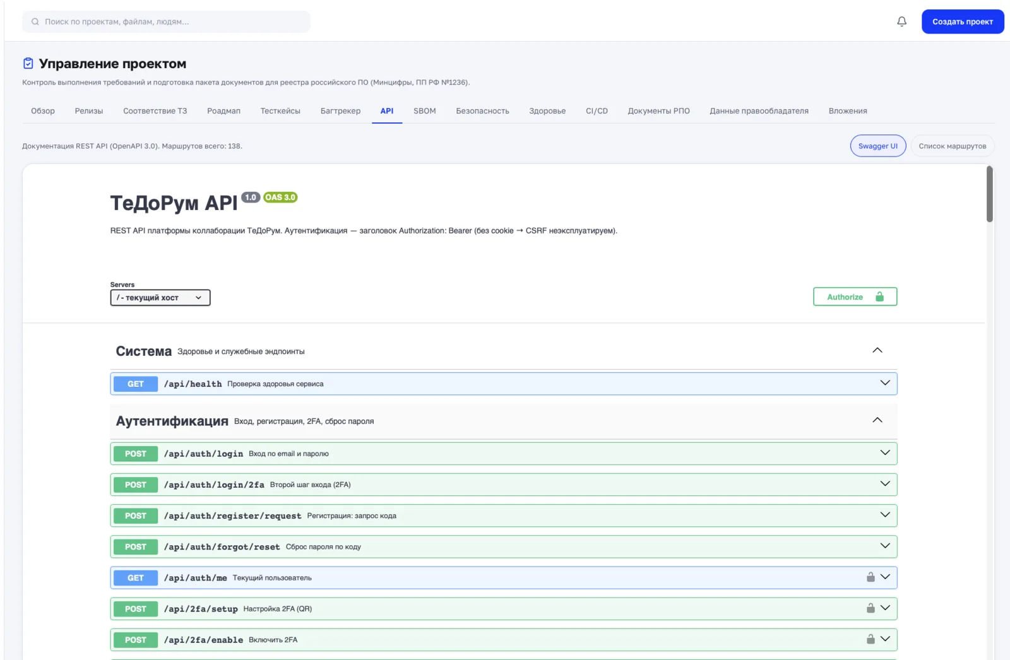The height and width of the screenshot is (660, 1010).
Task: Click the Authorize button
Action: (855, 297)
